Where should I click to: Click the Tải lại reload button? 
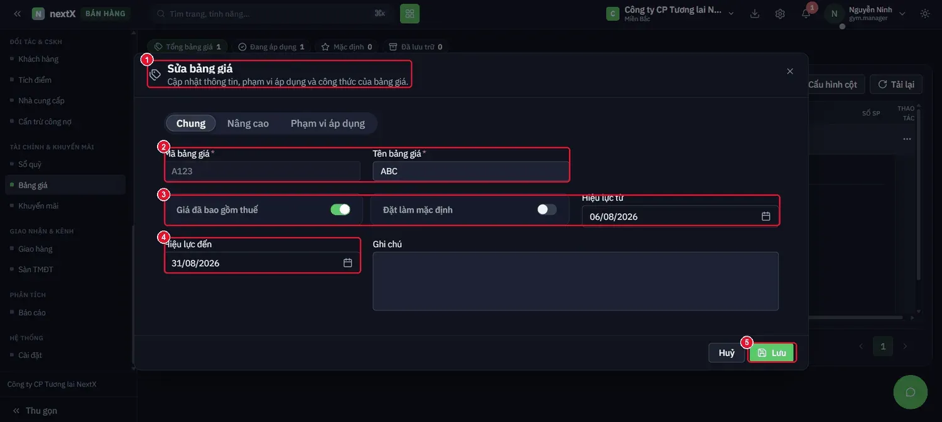[896, 85]
